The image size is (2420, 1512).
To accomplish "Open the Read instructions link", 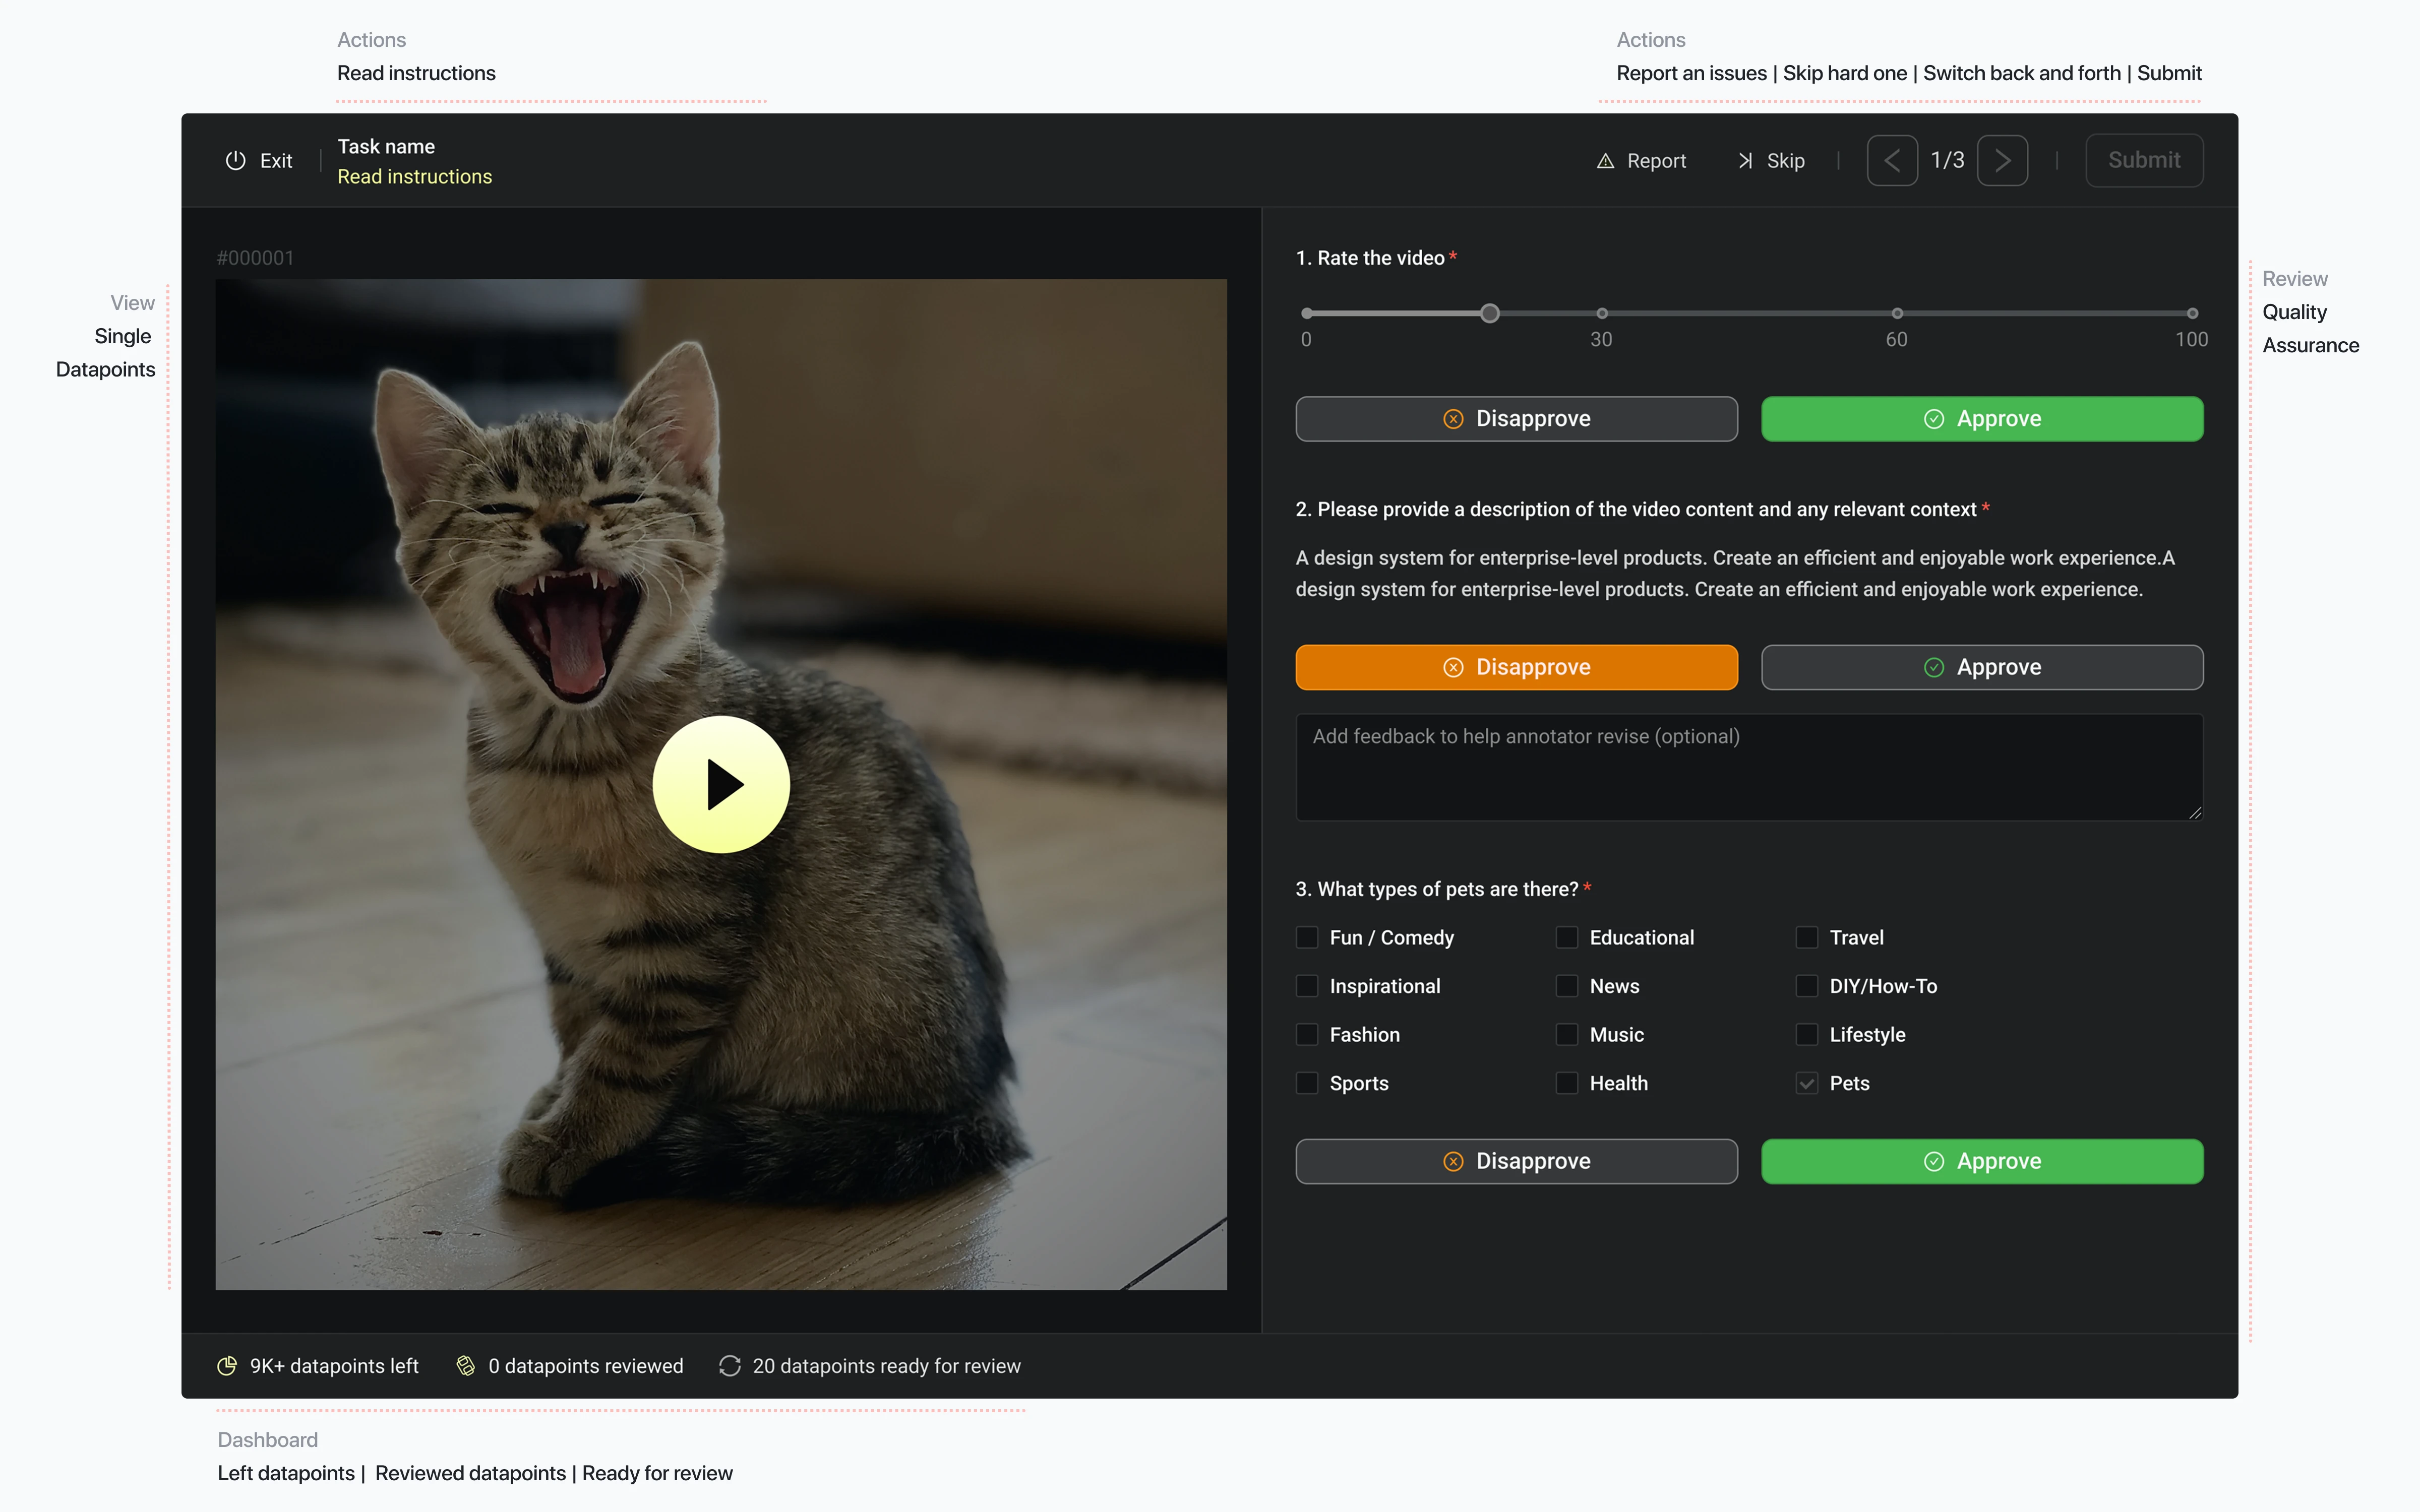I will [414, 176].
